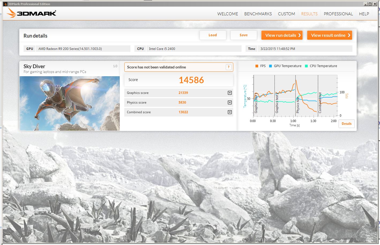Click the Sky Diver title text
Viewport: 380px width, 245px height.
pyautogui.click(x=34, y=66)
